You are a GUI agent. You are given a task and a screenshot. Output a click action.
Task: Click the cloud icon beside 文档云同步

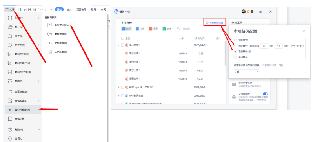(x=234, y=97)
